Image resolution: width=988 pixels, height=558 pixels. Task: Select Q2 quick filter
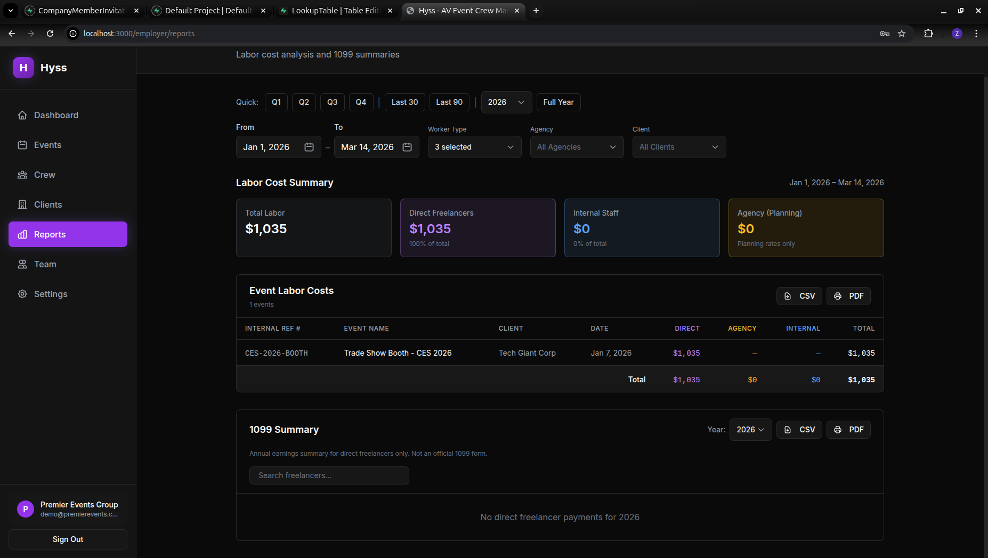pyautogui.click(x=304, y=102)
